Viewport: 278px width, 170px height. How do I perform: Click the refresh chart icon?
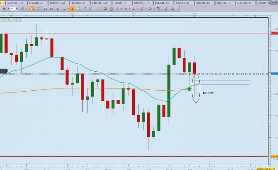click(111, 8)
